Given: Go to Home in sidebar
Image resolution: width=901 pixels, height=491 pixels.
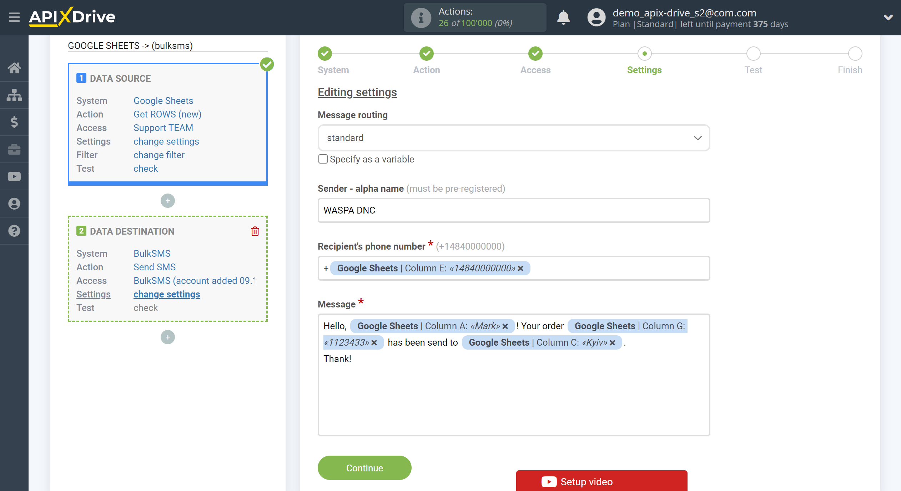Looking at the screenshot, I should pyautogui.click(x=14, y=67).
